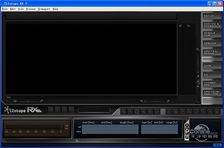Click the horizontal time zoom slider

pos(155,101)
